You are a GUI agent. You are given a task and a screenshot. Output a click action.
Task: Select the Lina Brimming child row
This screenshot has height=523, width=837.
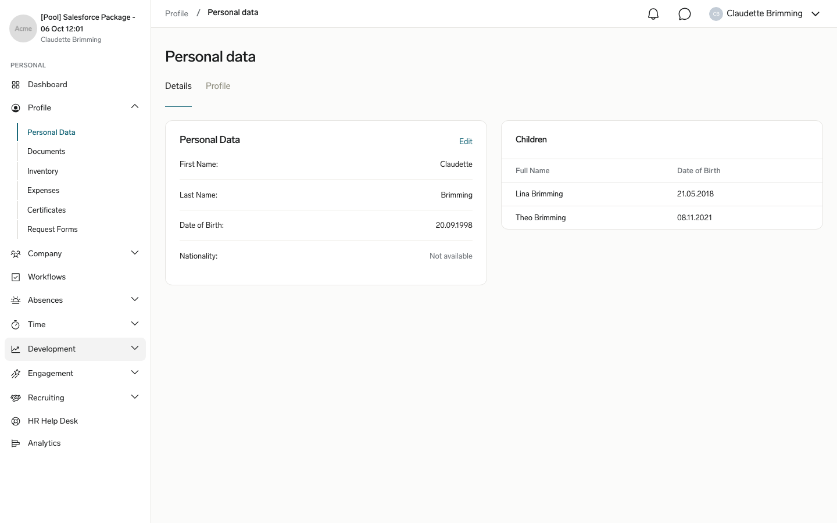(662, 194)
